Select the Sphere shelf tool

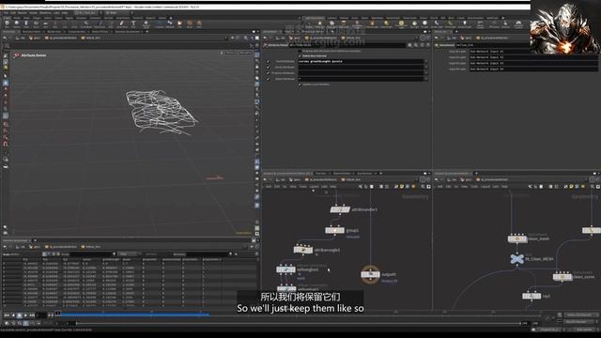pyautogui.click(x=17, y=24)
